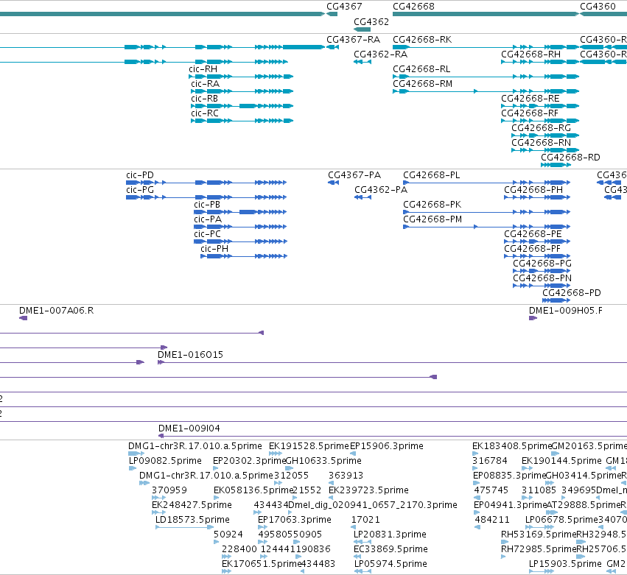Click the EK248427.5prime EST label
Image resolution: width=627 pixels, height=575 pixels.
coord(192,505)
